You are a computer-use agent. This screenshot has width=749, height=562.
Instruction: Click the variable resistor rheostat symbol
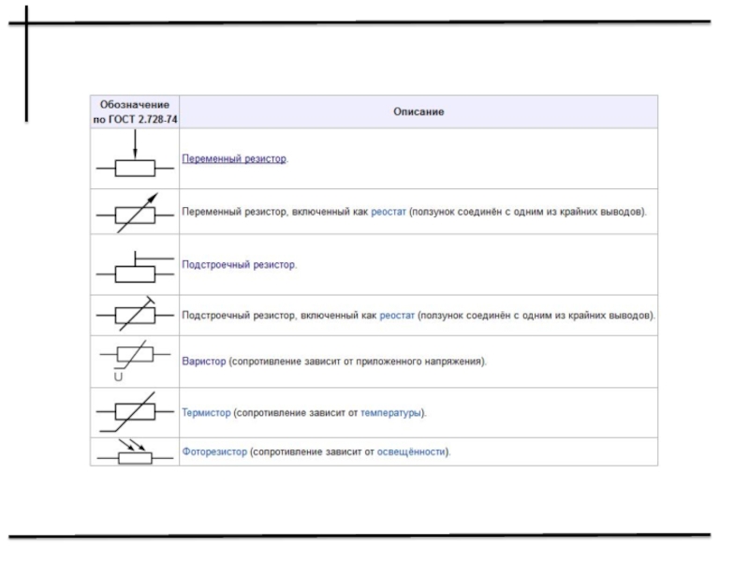click(x=135, y=214)
